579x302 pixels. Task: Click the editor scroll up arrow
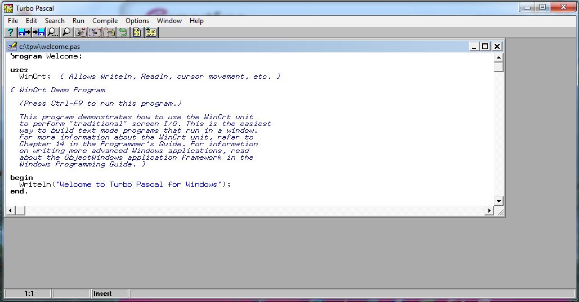click(499, 57)
